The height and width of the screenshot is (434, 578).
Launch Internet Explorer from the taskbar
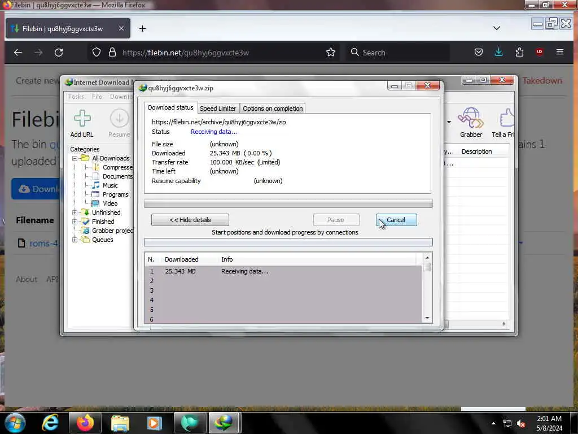50,423
